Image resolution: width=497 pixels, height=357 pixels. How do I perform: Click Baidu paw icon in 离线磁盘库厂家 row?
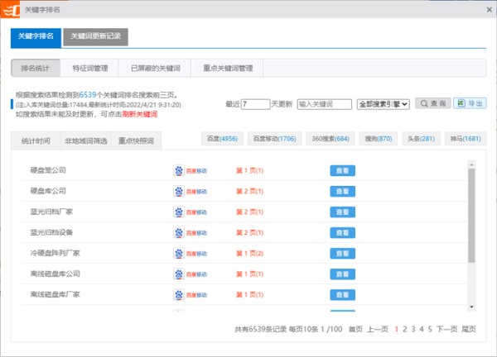click(179, 295)
